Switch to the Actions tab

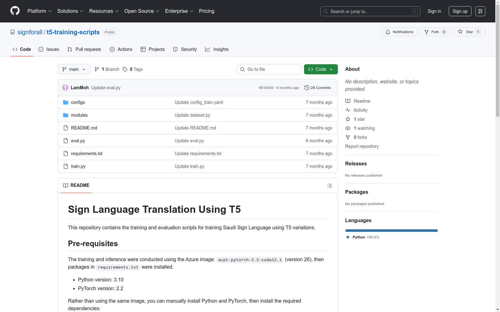pos(121,49)
